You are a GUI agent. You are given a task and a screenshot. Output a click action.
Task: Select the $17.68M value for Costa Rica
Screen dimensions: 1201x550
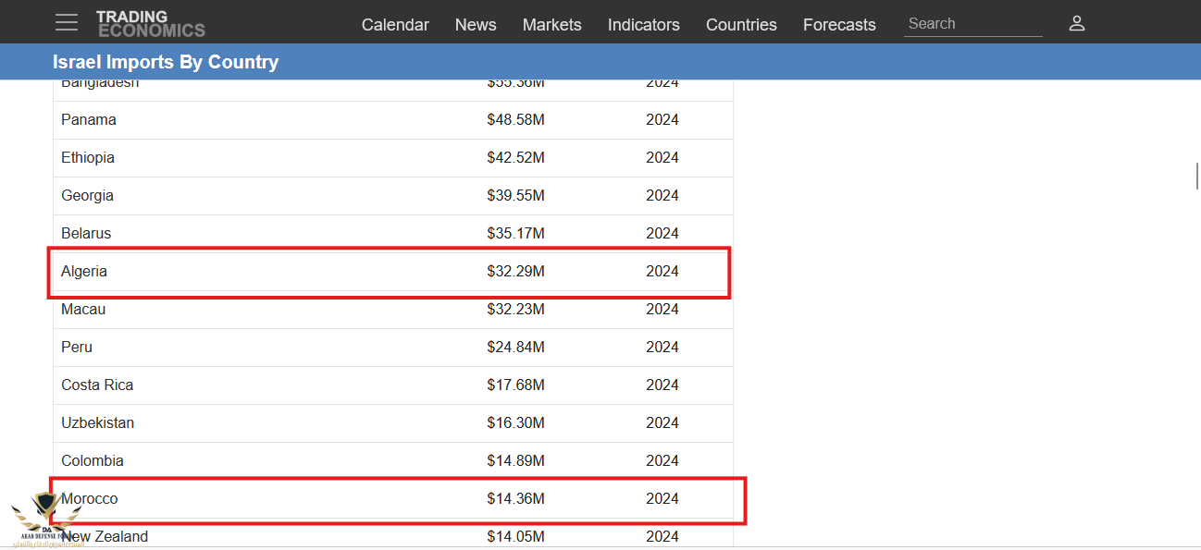coord(516,385)
